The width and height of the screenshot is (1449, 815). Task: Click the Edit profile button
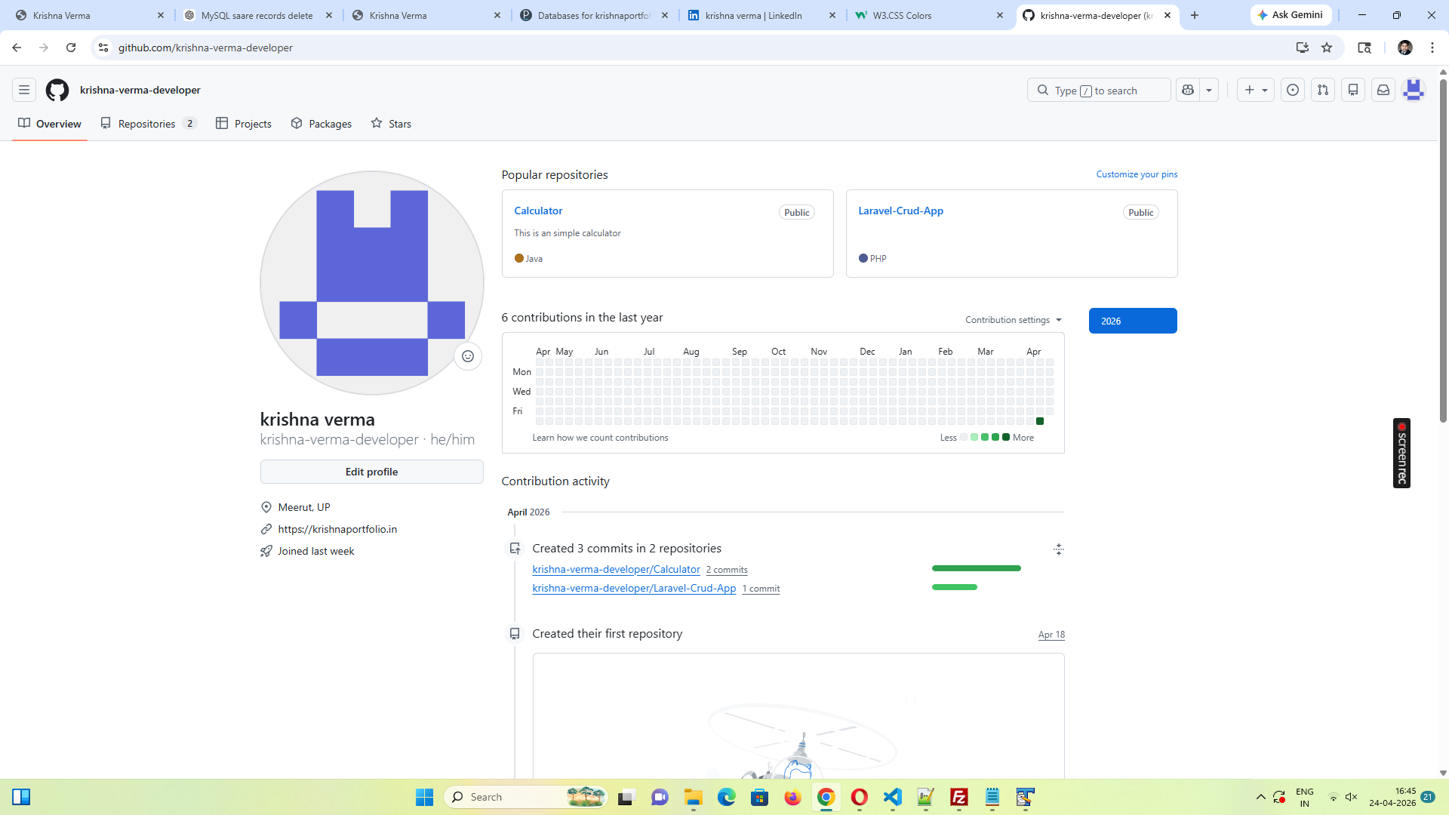coord(371,472)
